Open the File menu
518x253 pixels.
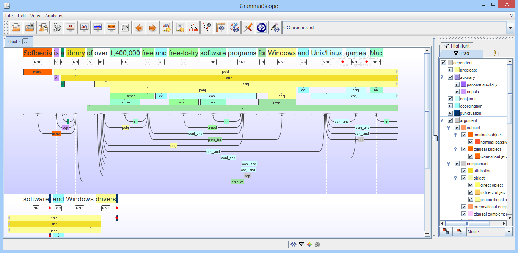(x=9, y=16)
